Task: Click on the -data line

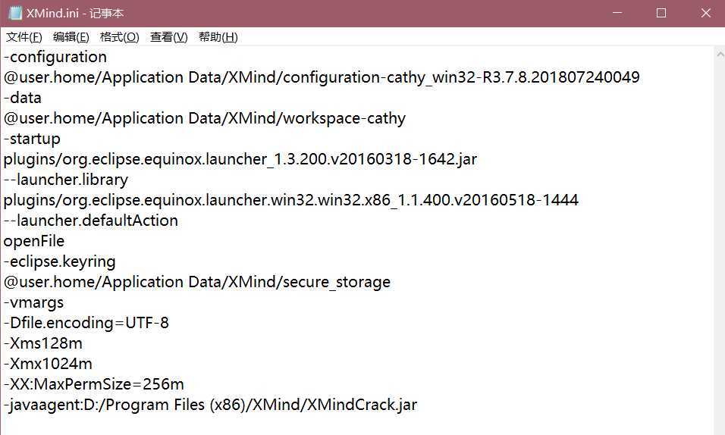Action: (x=23, y=98)
